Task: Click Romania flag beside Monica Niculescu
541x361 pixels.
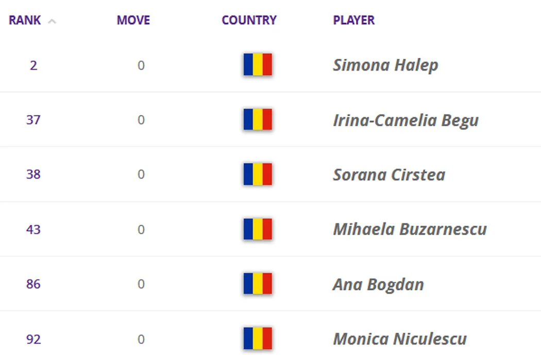Action: click(x=258, y=339)
